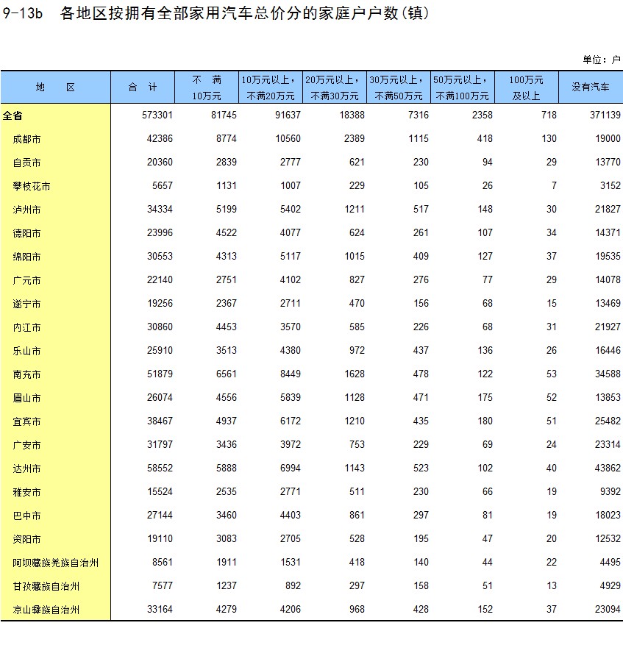This screenshot has width=623, height=645.
Task: Select the 10万元以上,不满20万元 header
Action: (271, 88)
